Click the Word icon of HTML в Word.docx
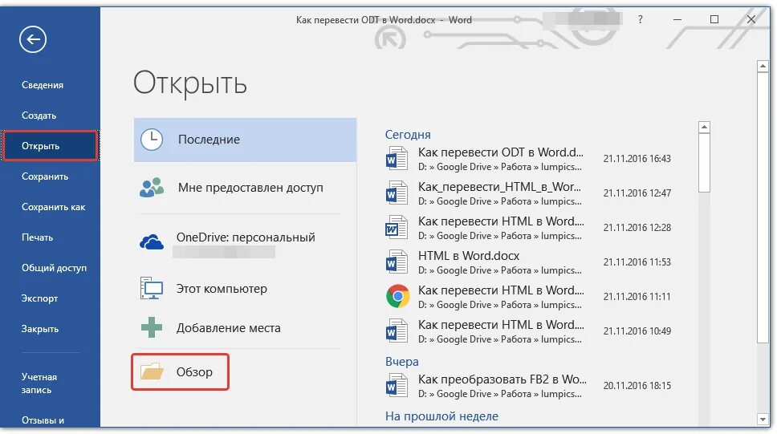Screen dimensions: 777x434 click(x=397, y=262)
